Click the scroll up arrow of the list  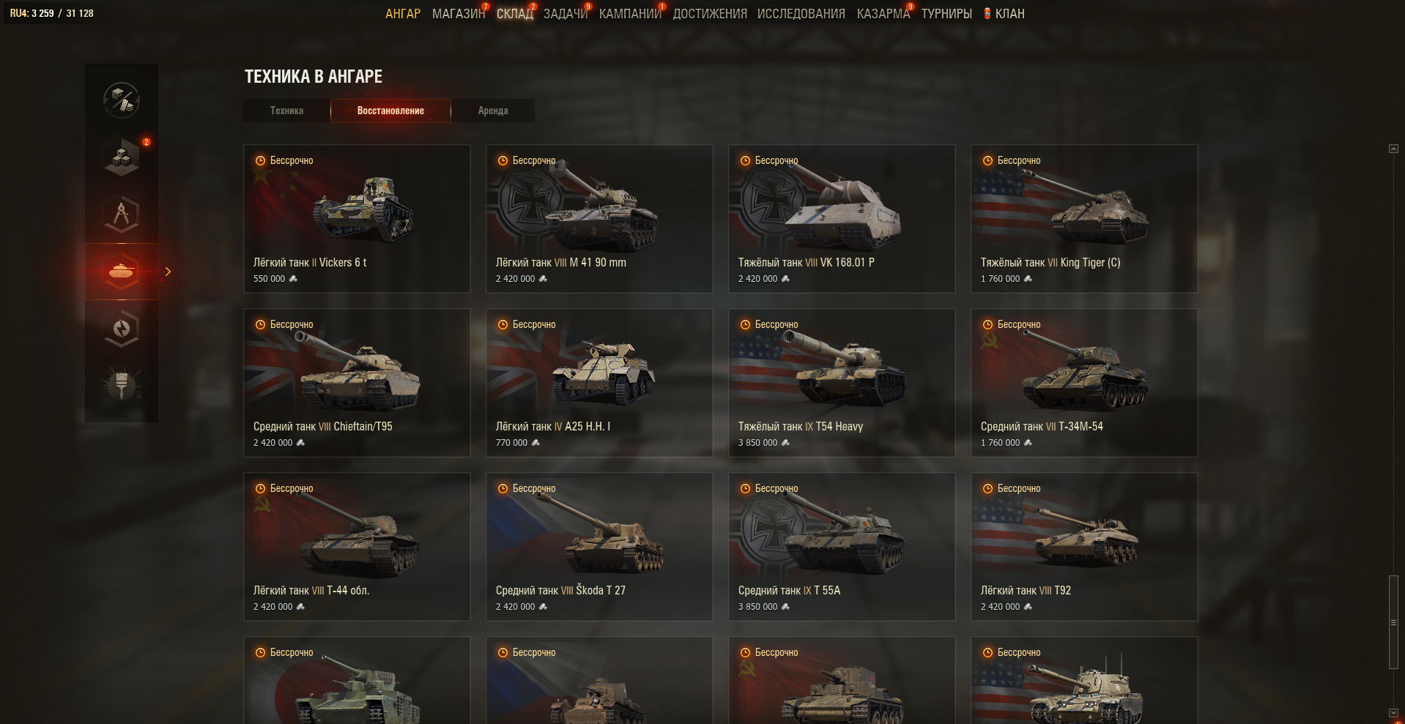point(1393,149)
